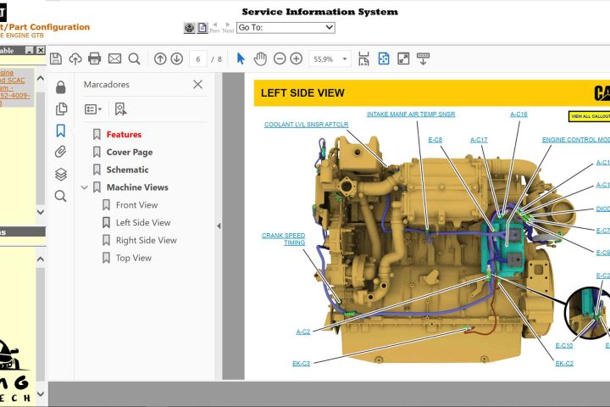Click the SIS document icon near Go To
Image resolution: width=610 pixels, height=407 pixels.
tap(202, 28)
